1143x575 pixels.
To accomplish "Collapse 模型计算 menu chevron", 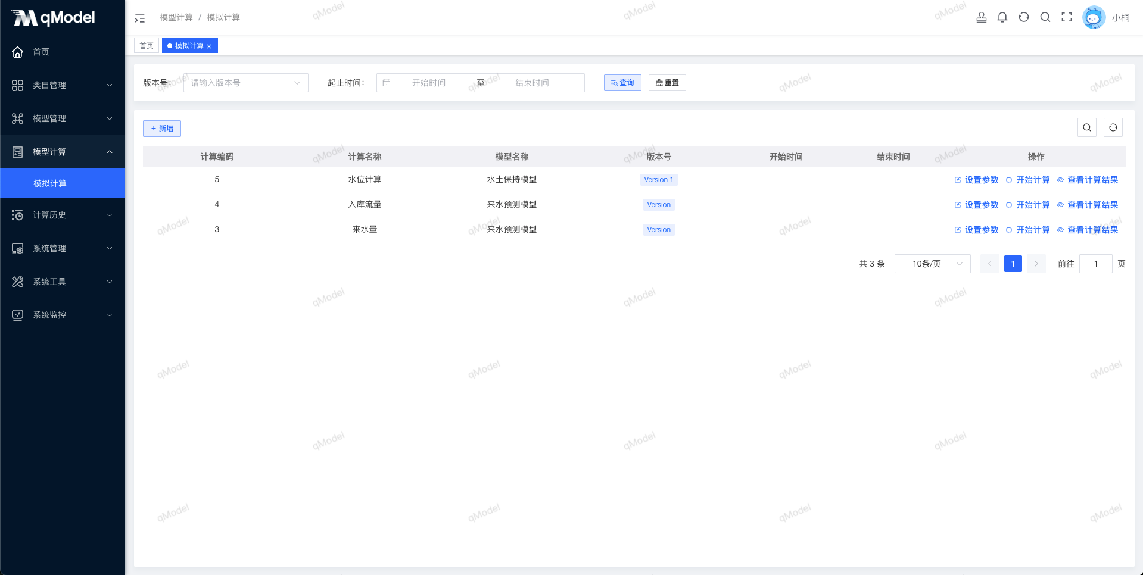I will (110, 152).
